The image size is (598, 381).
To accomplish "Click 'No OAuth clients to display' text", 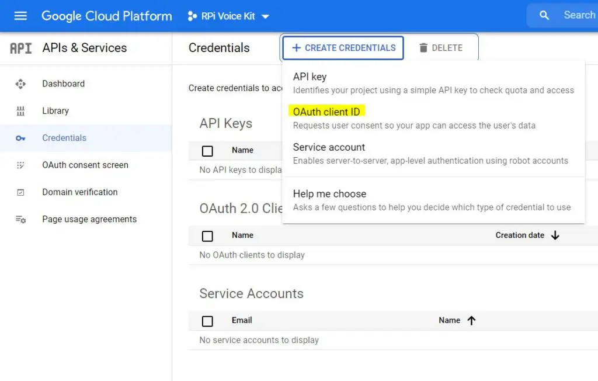I will tap(252, 255).
